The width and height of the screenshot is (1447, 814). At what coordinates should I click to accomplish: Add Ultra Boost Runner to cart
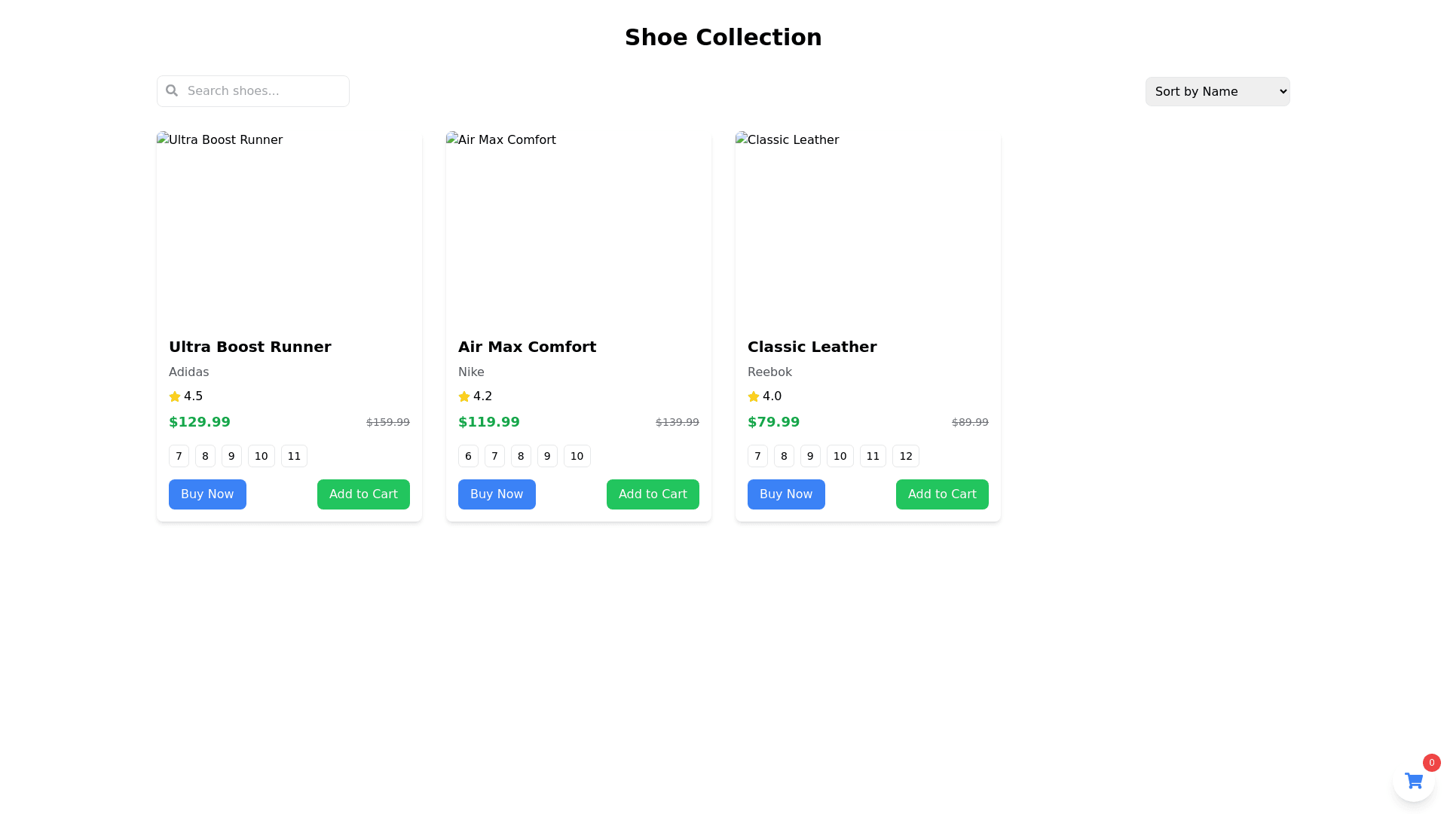tap(363, 494)
